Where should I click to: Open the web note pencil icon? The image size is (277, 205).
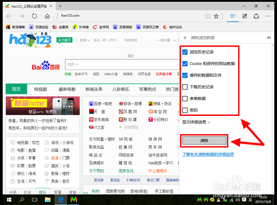245,16
